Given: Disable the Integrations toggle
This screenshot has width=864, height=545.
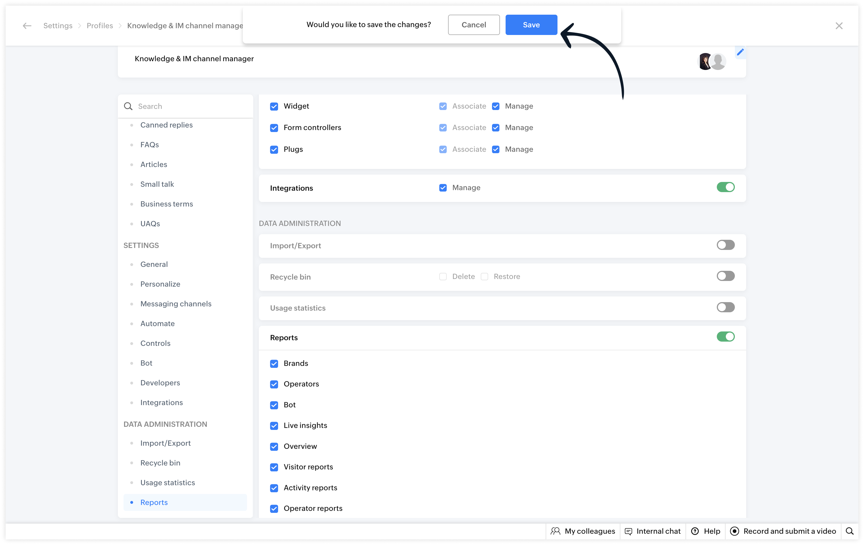Looking at the screenshot, I should click(x=726, y=187).
